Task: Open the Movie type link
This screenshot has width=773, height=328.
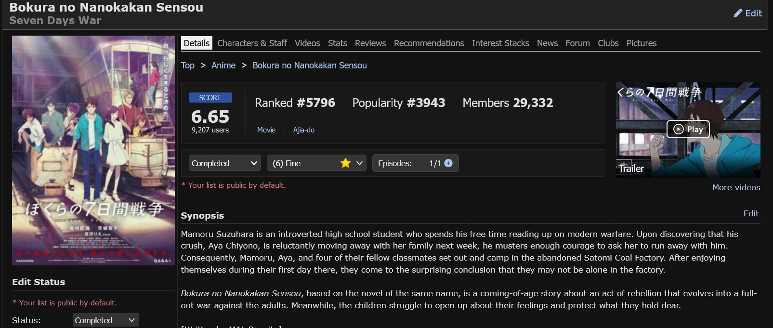Action: pos(266,130)
